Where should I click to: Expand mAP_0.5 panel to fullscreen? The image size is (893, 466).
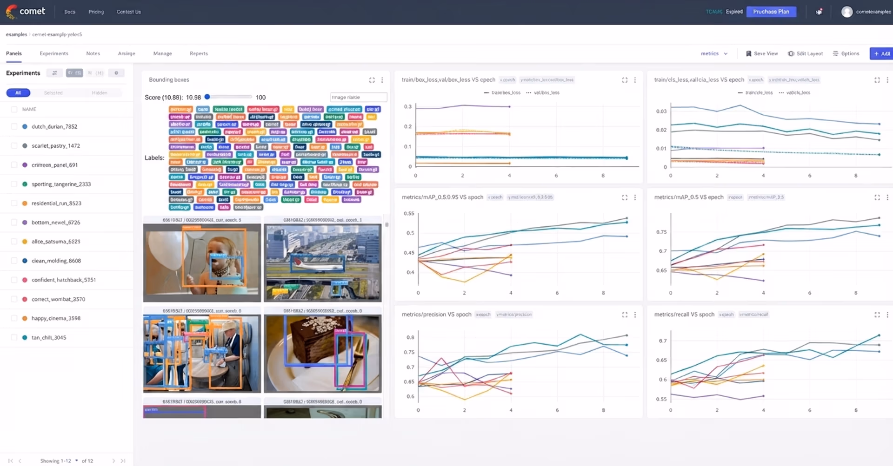pyautogui.click(x=877, y=197)
